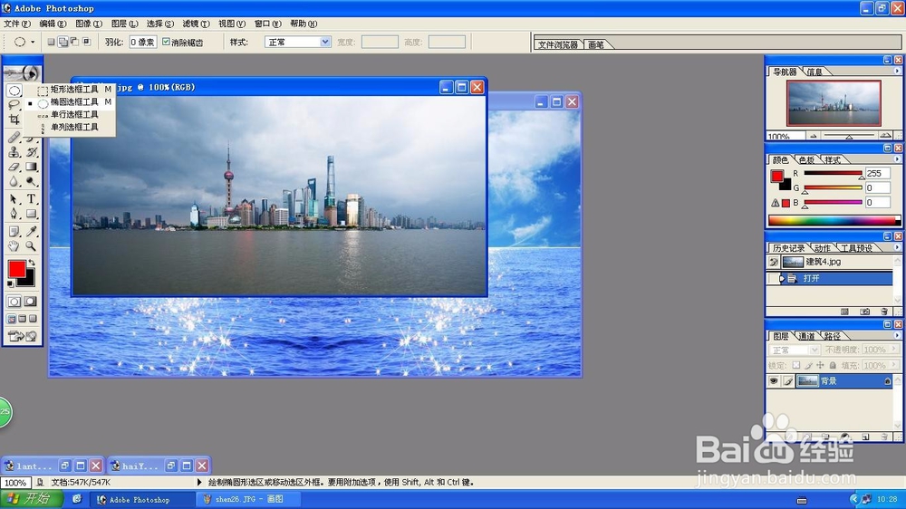
Task: Select the History Brush tool
Action: pyautogui.click(x=31, y=152)
